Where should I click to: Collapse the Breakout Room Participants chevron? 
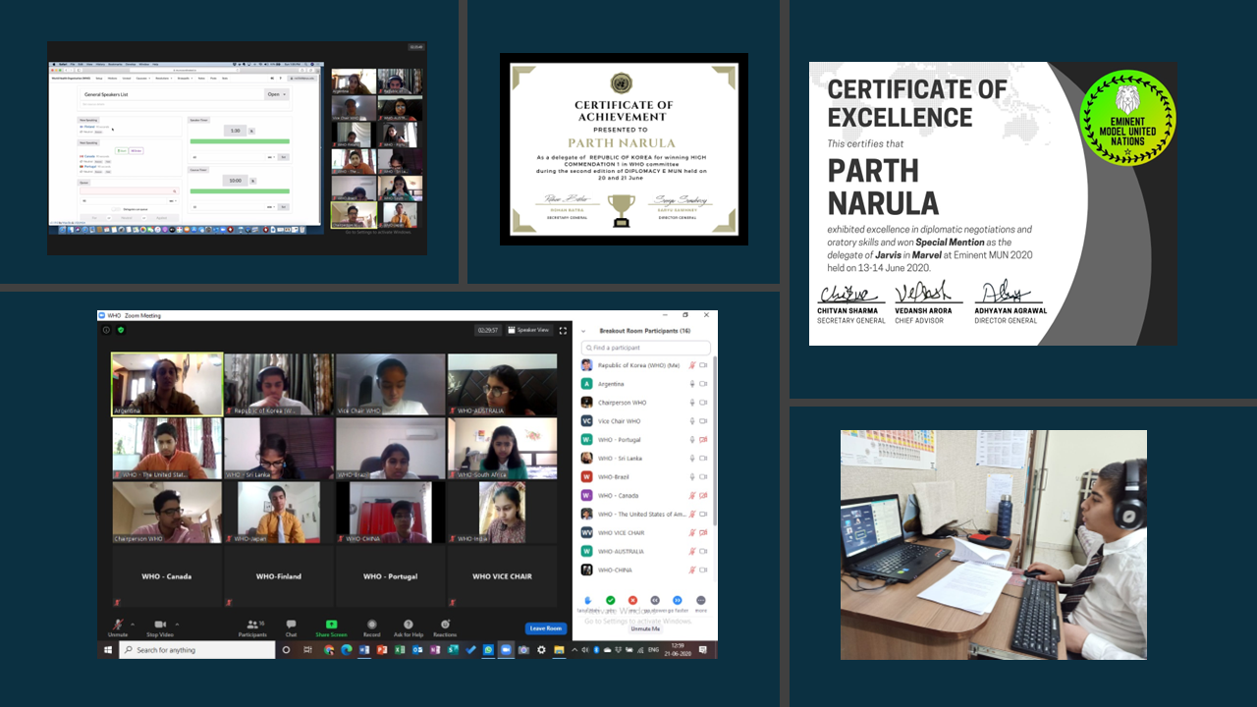583,331
